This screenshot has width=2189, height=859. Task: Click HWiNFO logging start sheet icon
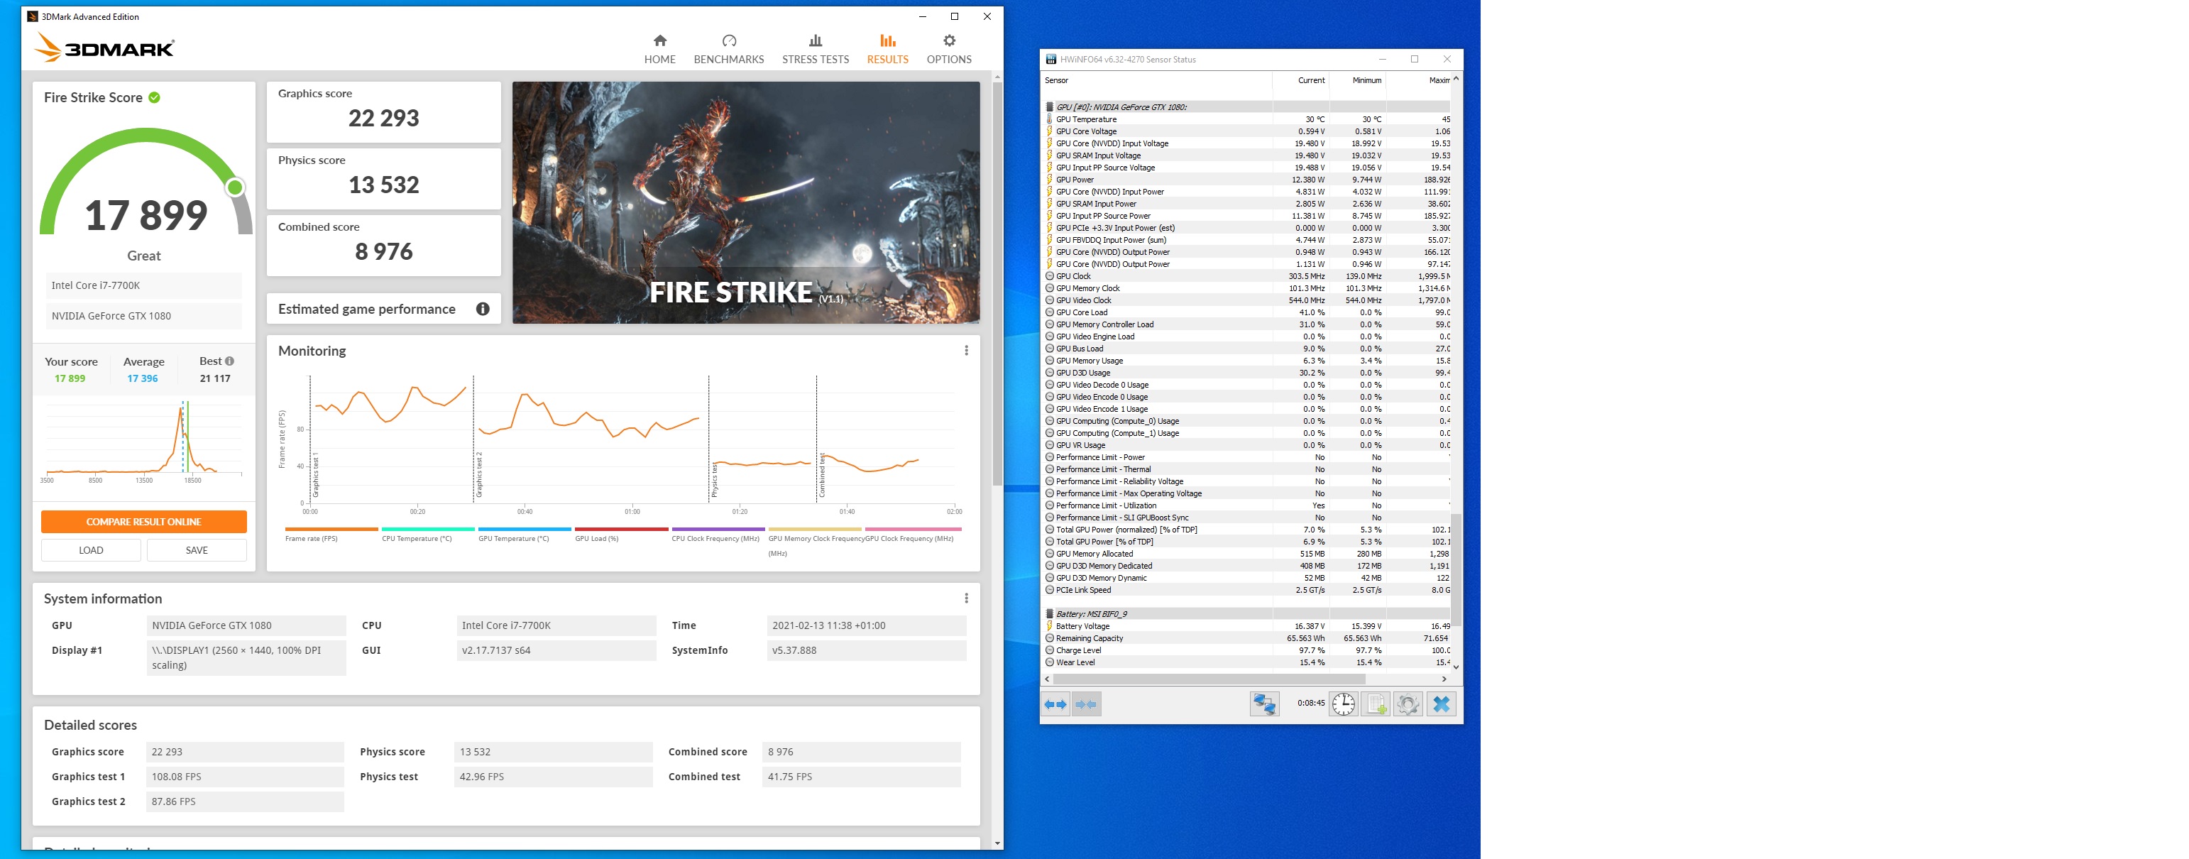pos(1376,704)
